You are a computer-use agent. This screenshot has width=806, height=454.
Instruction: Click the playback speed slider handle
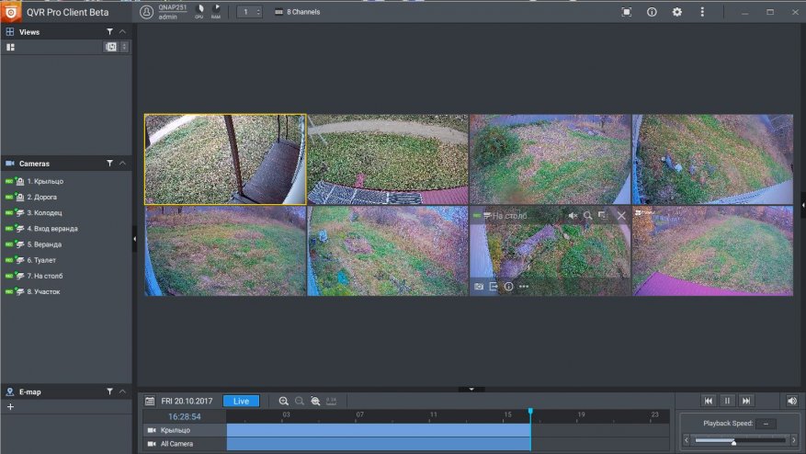tap(733, 442)
